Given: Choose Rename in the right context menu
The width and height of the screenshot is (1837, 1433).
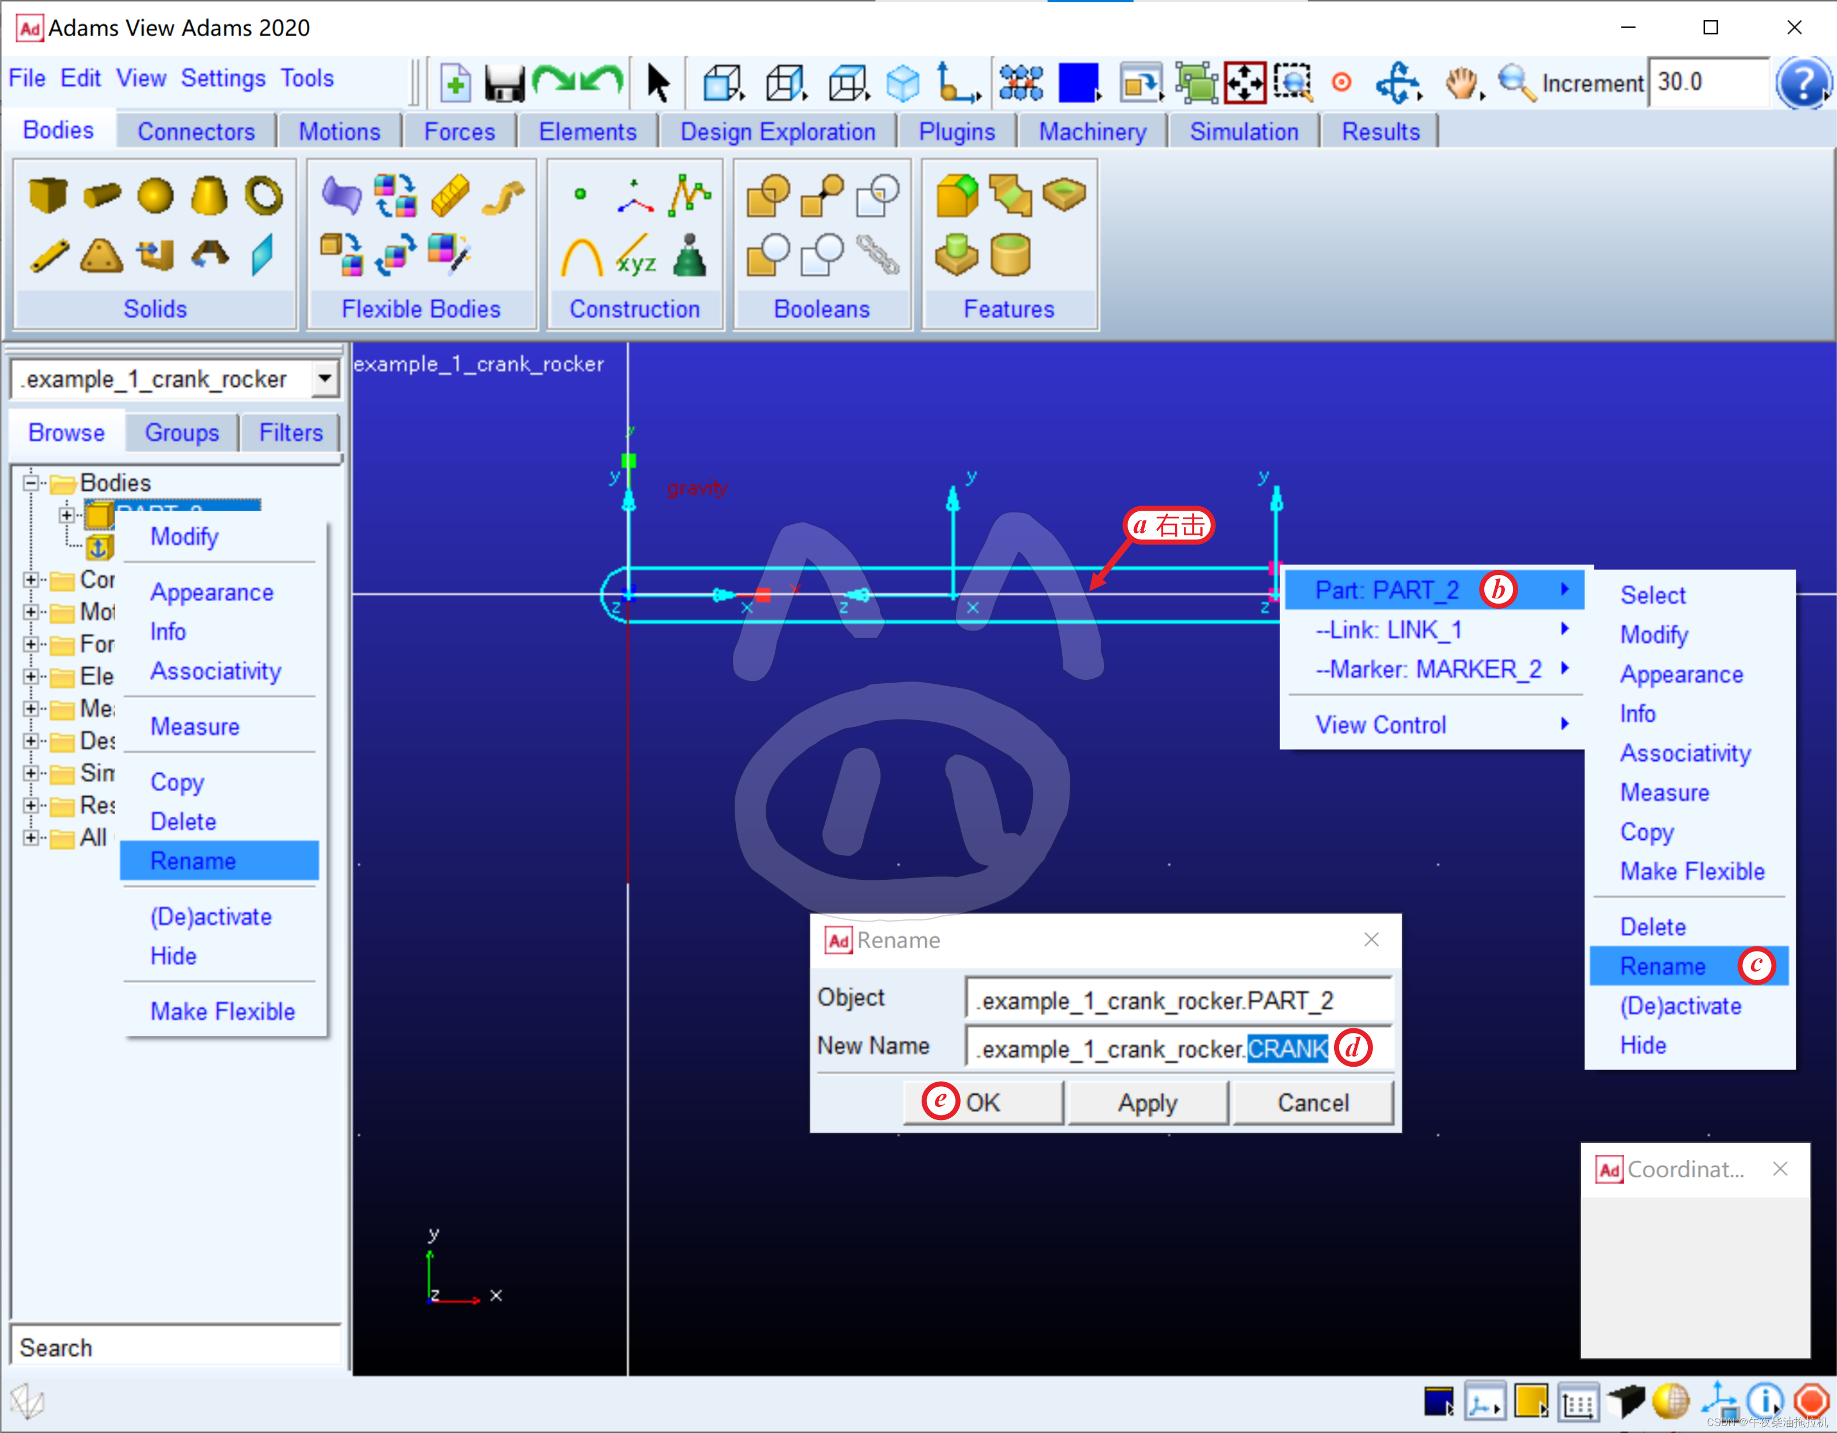Looking at the screenshot, I should 1662,966.
